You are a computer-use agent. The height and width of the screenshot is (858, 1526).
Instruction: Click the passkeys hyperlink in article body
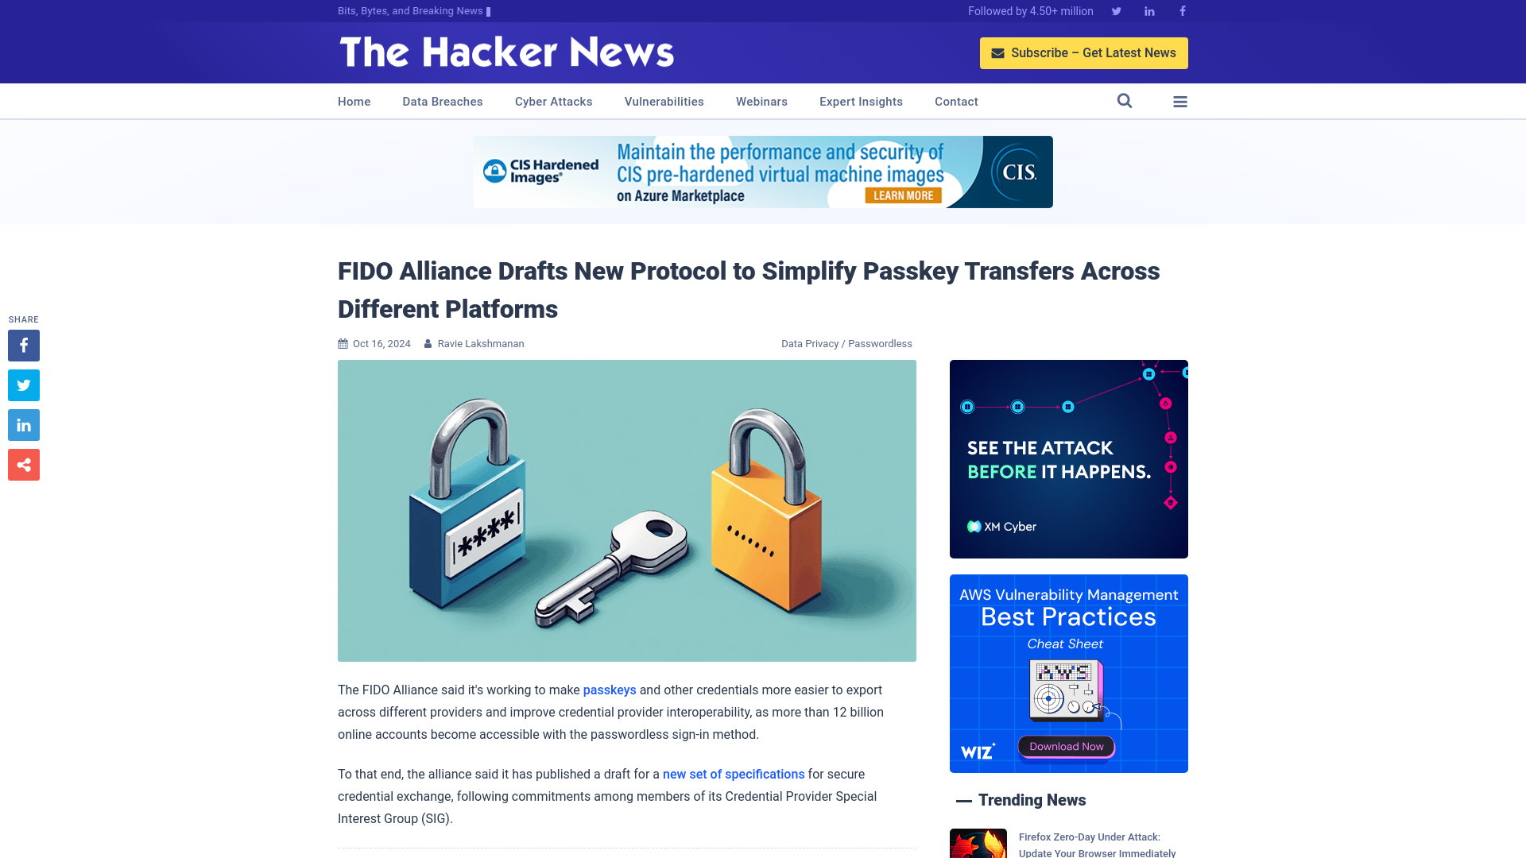(x=609, y=690)
